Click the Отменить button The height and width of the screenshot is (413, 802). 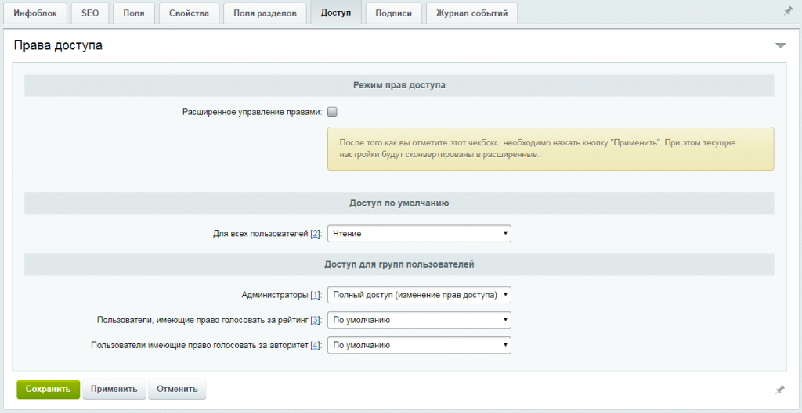[x=177, y=389]
